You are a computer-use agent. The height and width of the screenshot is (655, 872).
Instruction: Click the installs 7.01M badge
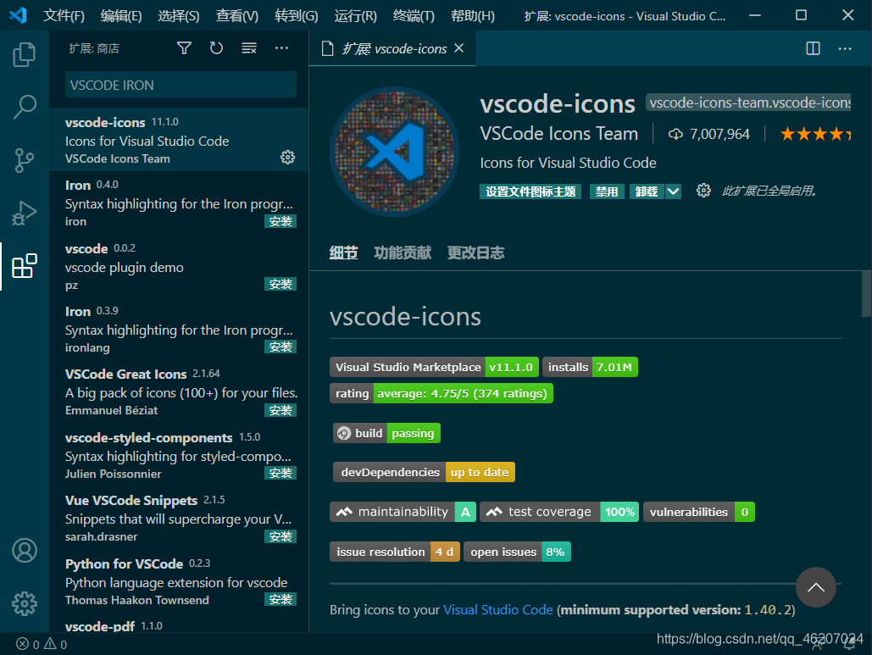(x=590, y=367)
